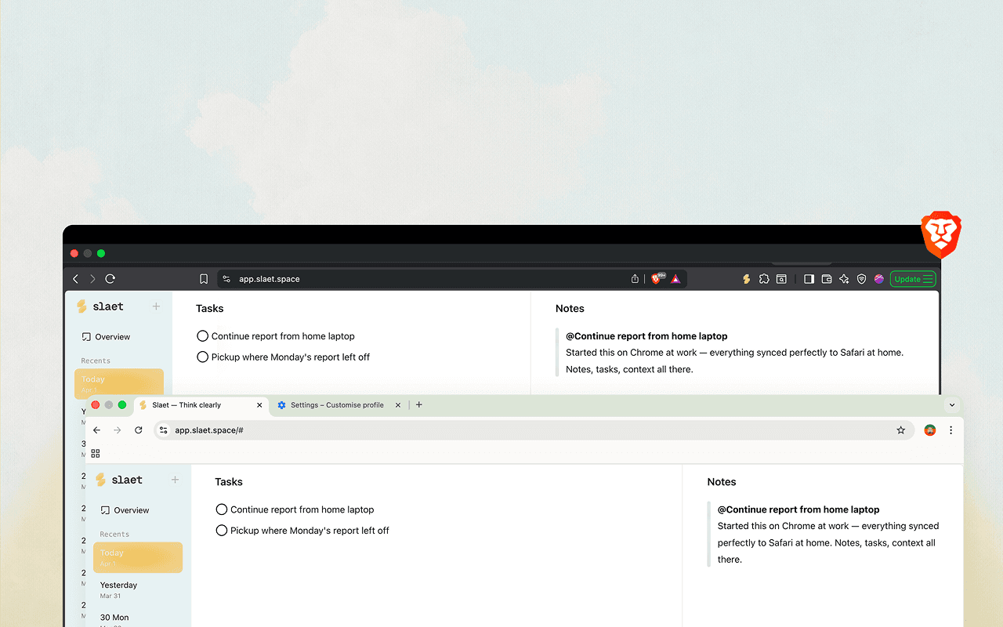Open the Brave profile avatar menu
Screen dimensions: 1003x627
pyautogui.click(x=878, y=279)
